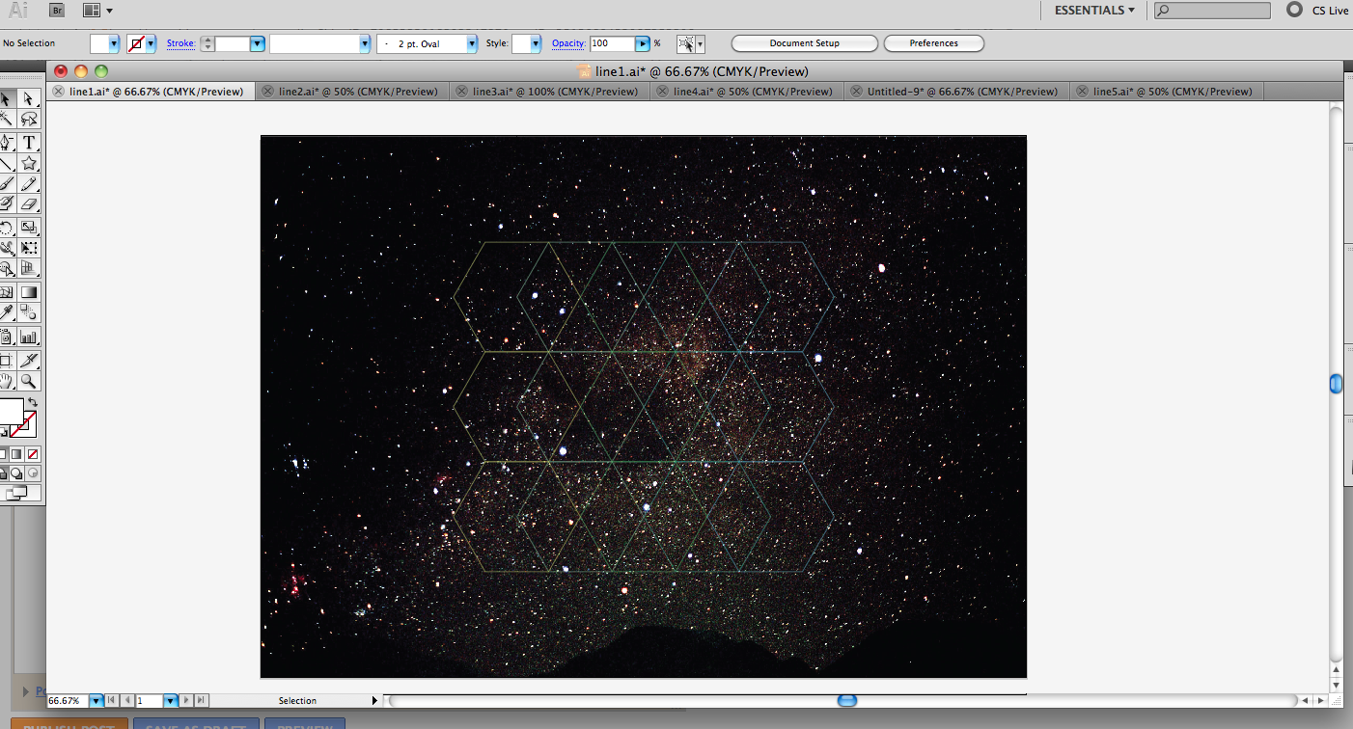Select the Line Segment tool
The height and width of the screenshot is (729, 1353).
pyautogui.click(x=7, y=164)
